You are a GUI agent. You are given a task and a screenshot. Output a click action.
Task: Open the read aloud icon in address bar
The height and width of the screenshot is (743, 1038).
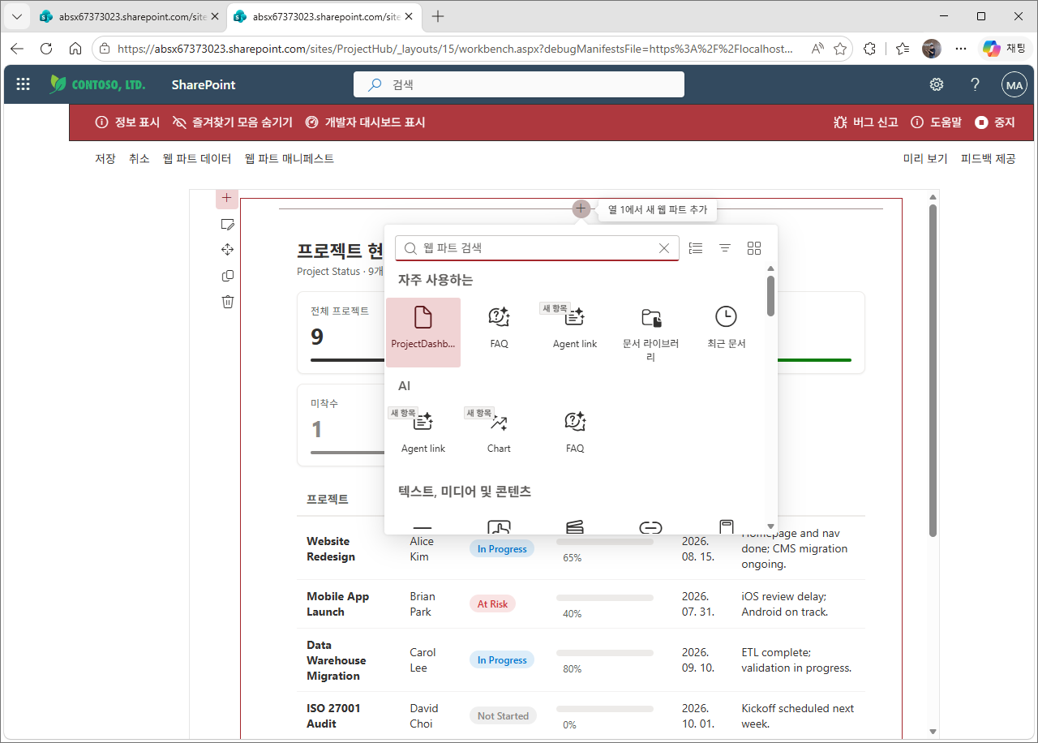(817, 49)
